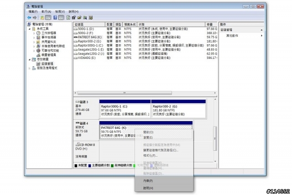The width and height of the screenshot is (292, 195).
Task: Click the 裝置管理員 tree icon
Action: tap(38, 55)
